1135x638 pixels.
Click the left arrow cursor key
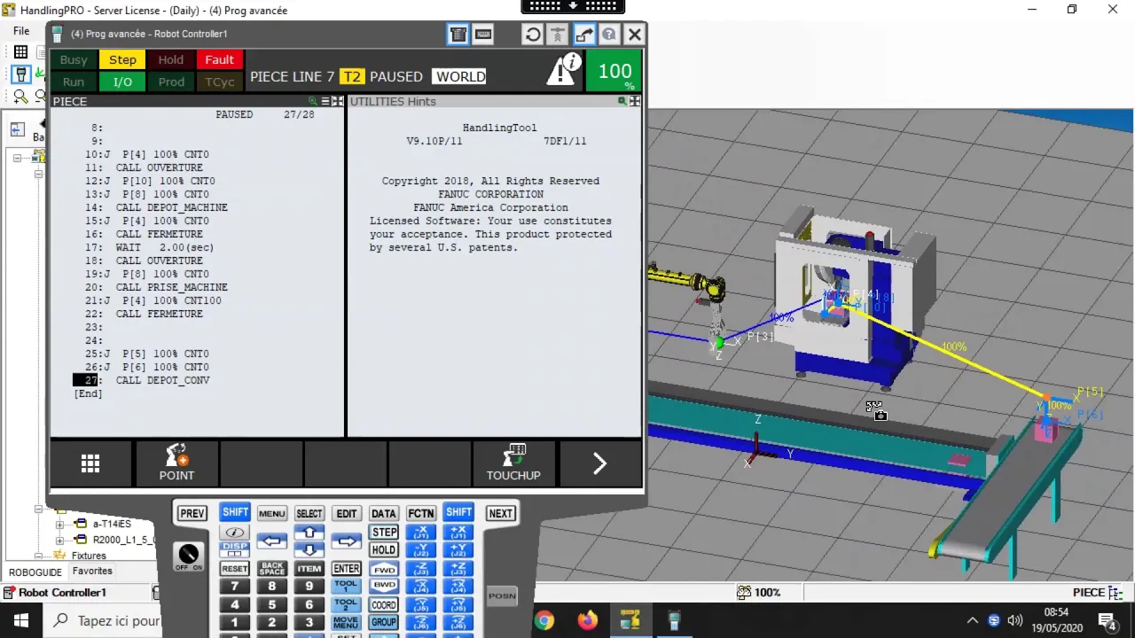[272, 541]
